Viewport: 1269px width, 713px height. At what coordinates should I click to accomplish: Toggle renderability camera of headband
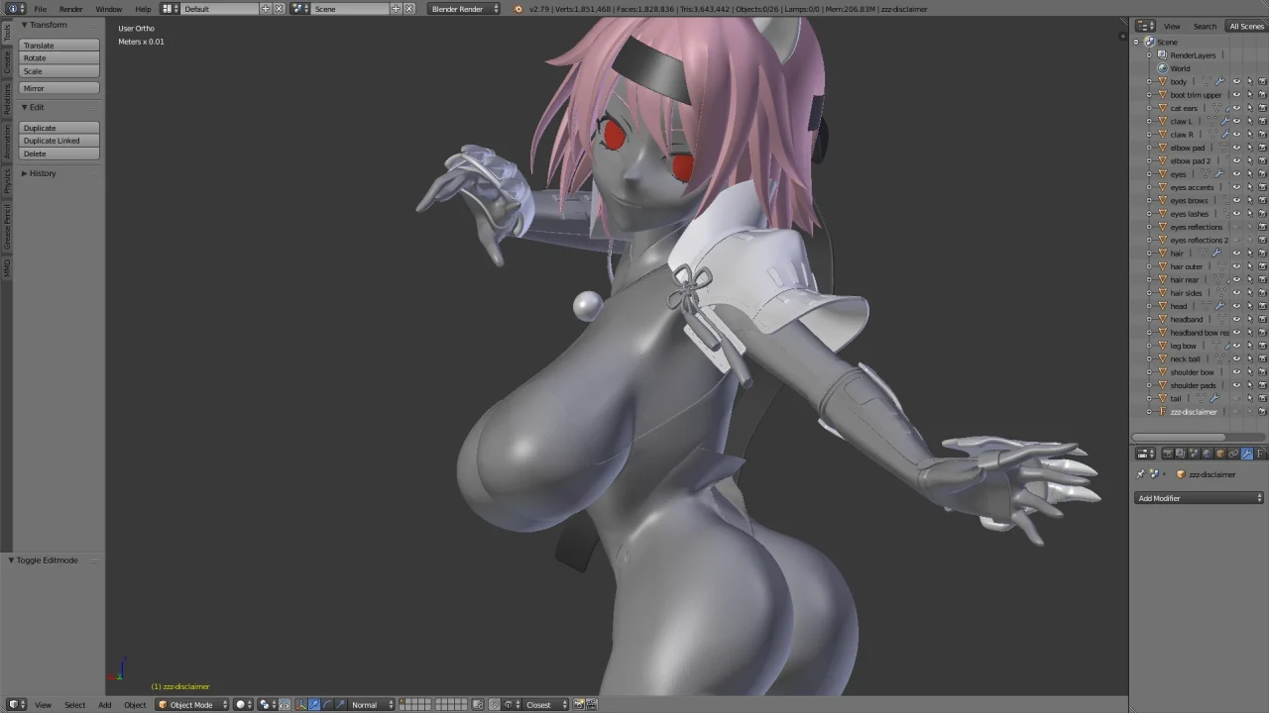[1262, 319]
